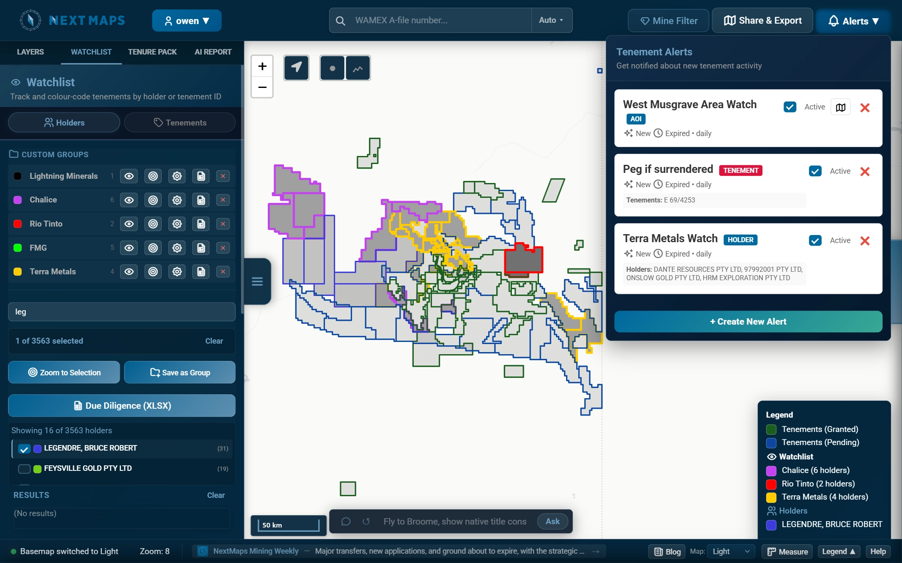902x563 pixels.
Task: Delete the Terra Metals Watch alert
Action: click(x=865, y=241)
